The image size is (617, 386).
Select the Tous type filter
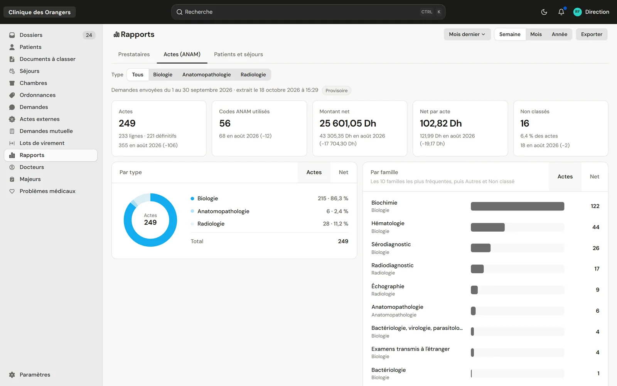coord(138,74)
